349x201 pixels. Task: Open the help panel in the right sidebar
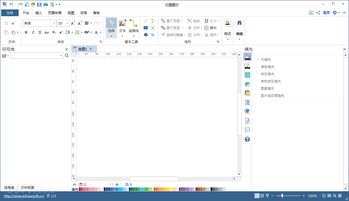click(247, 139)
